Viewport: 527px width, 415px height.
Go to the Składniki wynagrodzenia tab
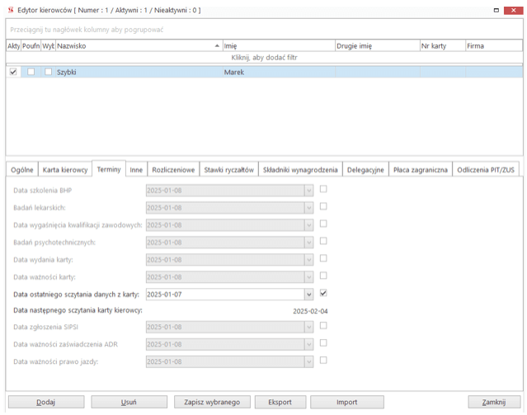pyautogui.click(x=300, y=169)
